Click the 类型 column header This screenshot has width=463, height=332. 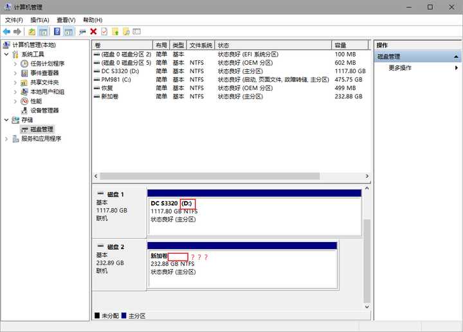(178, 45)
